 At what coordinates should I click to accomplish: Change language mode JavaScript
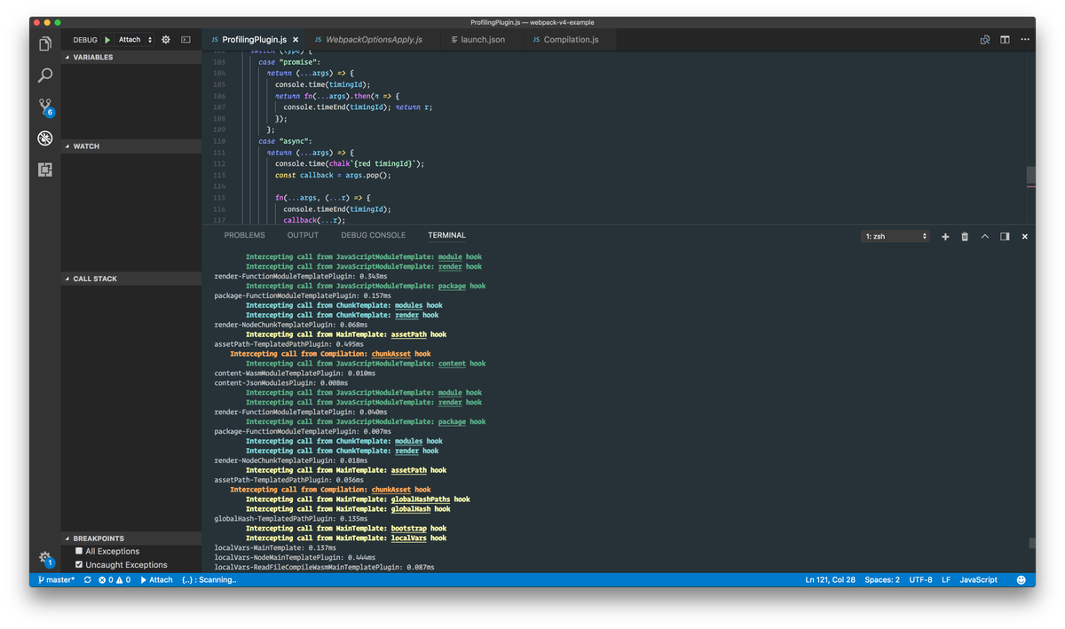(978, 579)
